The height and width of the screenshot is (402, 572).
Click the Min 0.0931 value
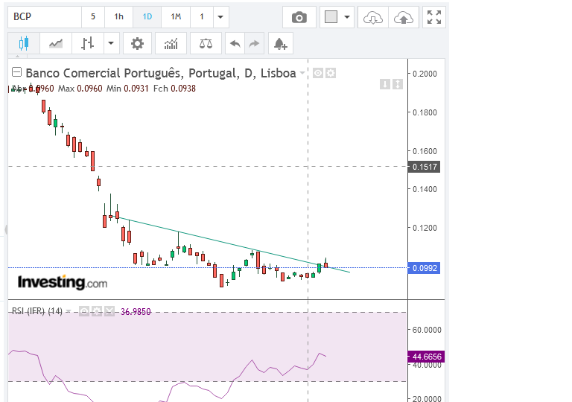point(127,89)
